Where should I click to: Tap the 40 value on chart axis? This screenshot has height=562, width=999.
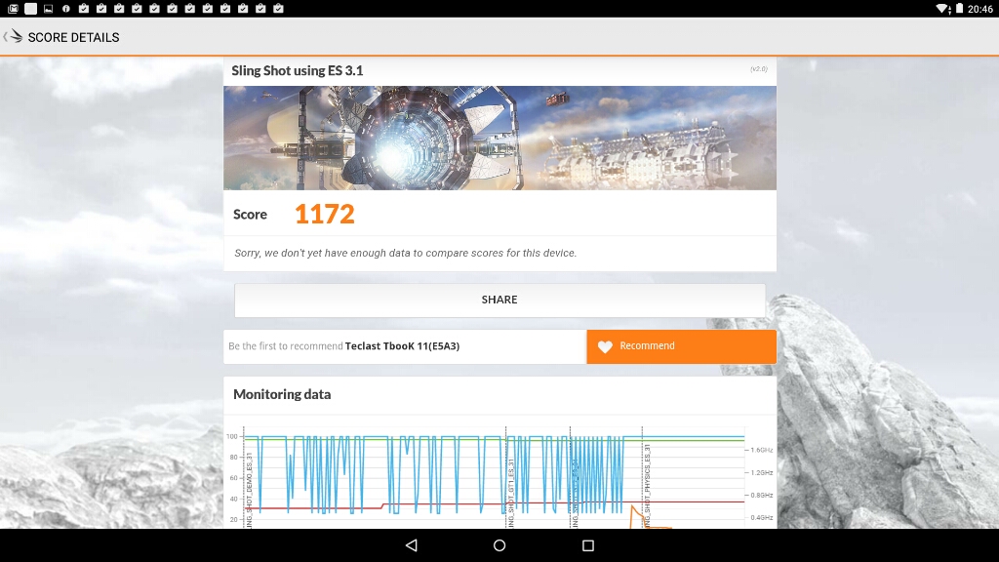tap(233, 499)
